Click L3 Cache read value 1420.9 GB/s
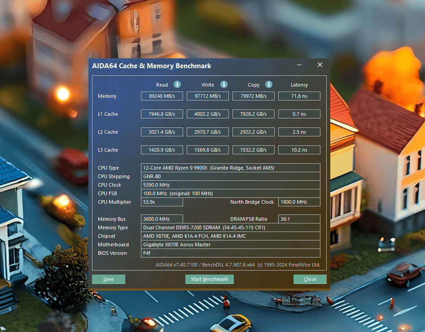The height and width of the screenshot is (332, 425). click(162, 149)
